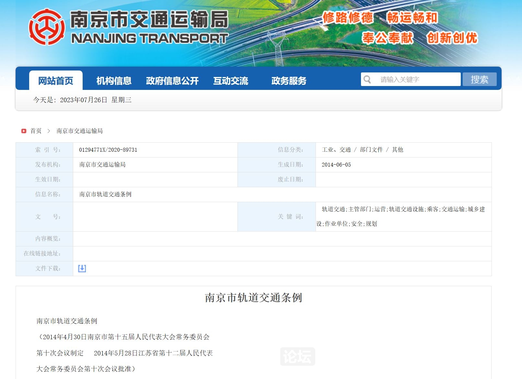Click 工业、交通 / 部门文件 / 其他 category
Screen dimensions: 522x379
pyautogui.click(x=363, y=150)
